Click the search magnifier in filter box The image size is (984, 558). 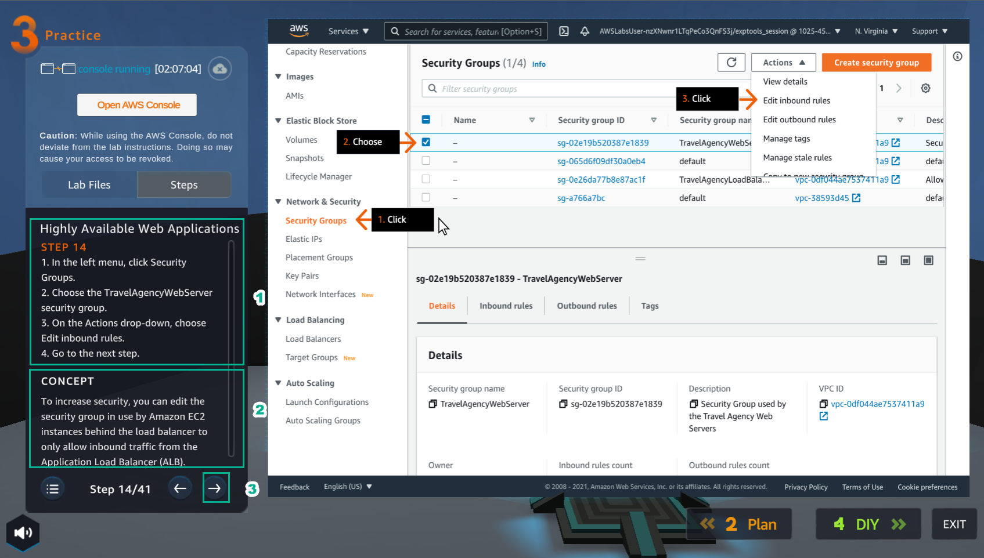tap(432, 88)
